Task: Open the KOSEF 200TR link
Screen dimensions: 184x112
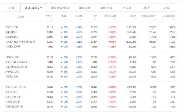Action: point(13,102)
